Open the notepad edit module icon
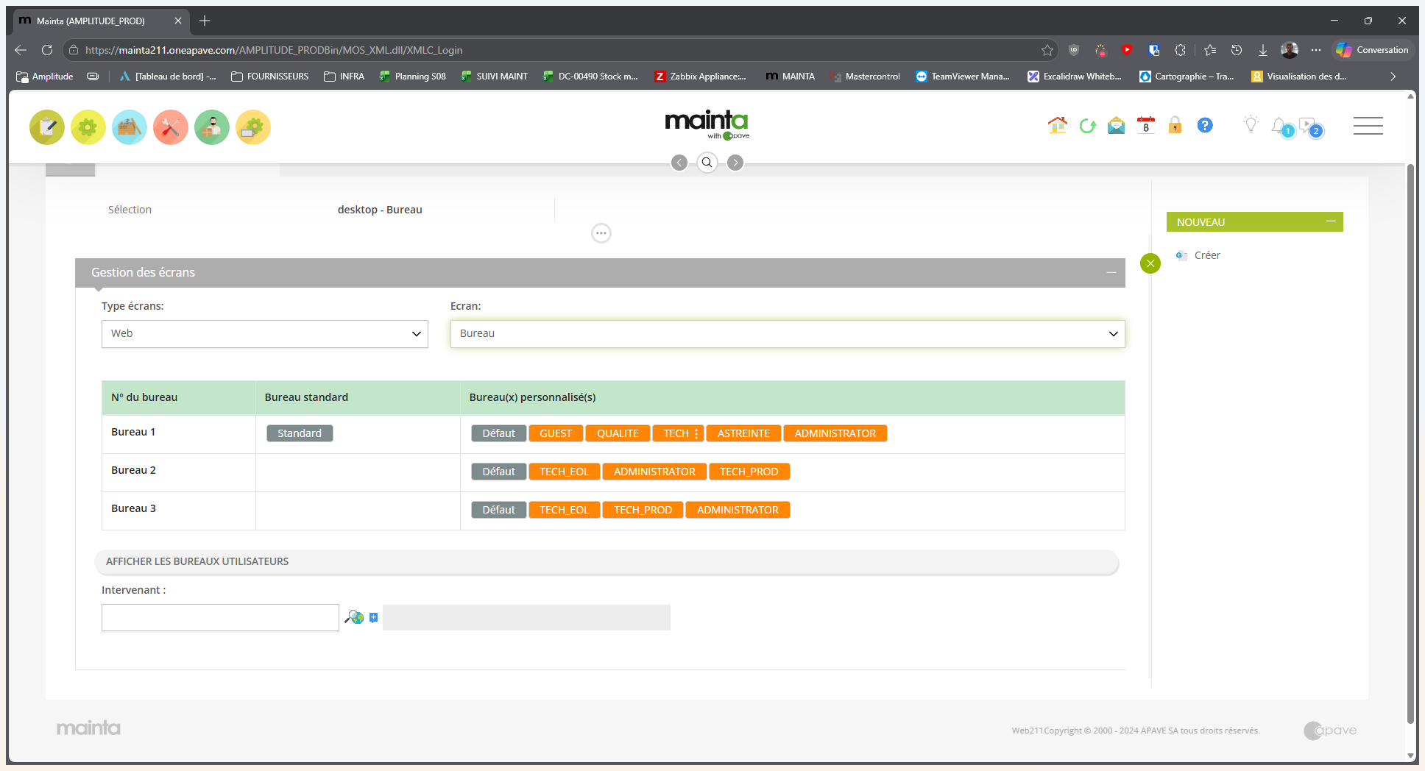Viewport: 1425px width, 771px height. click(x=47, y=127)
